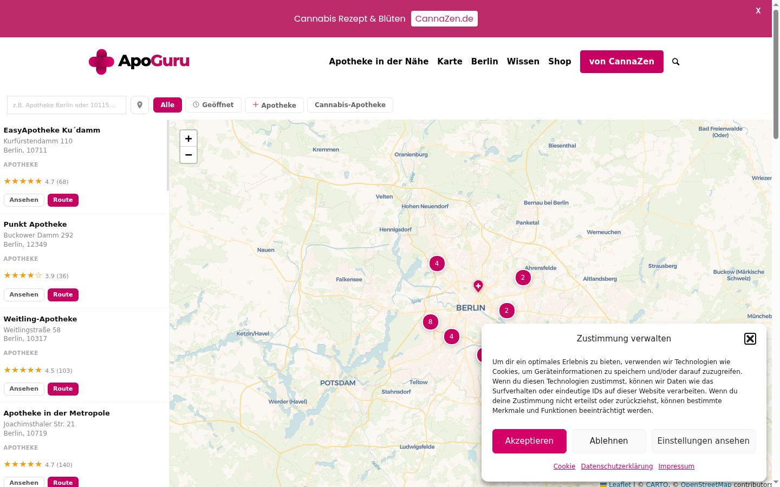
Task: Get route to Punkt Apotheke
Action: coord(63,295)
